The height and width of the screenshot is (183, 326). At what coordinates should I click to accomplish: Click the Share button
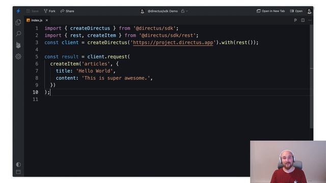pyautogui.click(x=67, y=11)
